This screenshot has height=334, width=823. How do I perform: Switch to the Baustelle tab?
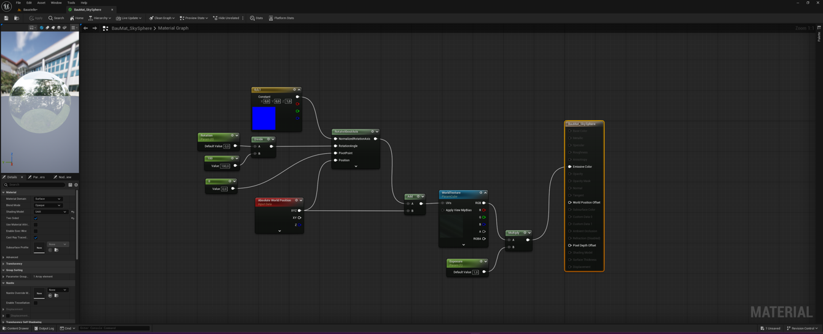coord(29,10)
